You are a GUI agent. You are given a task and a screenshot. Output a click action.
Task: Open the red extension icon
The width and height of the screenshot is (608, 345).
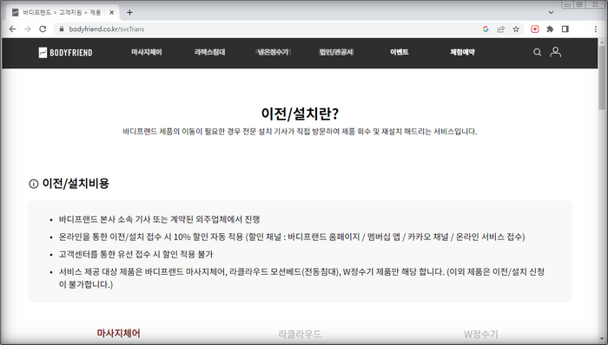click(x=535, y=29)
